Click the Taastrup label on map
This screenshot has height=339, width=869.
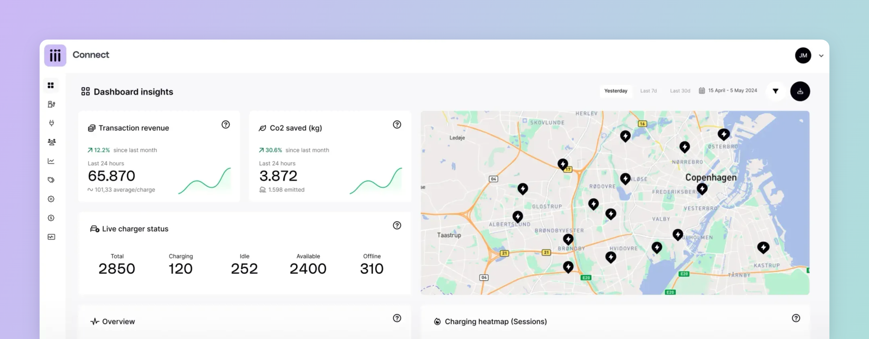(x=449, y=235)
